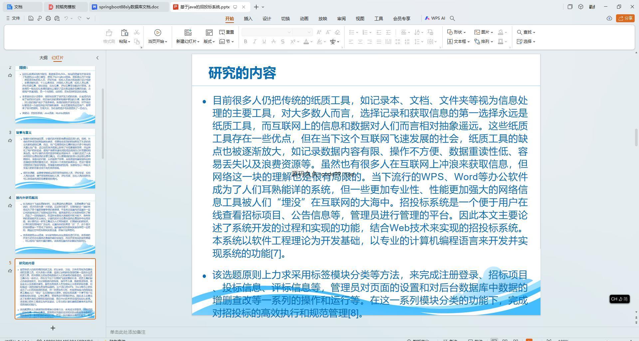This screenshot has width=639, height=341.
Task: Switch to the Insert (插入) ribbon tab
Action: 248,19
